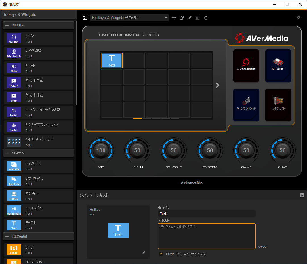Collapse the システム widget category
Viewport: 307px width, 264px height.
pyautogui.click(x=7, y=153)
